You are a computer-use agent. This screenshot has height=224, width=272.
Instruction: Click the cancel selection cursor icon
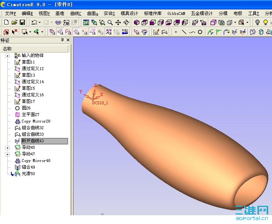14,32
